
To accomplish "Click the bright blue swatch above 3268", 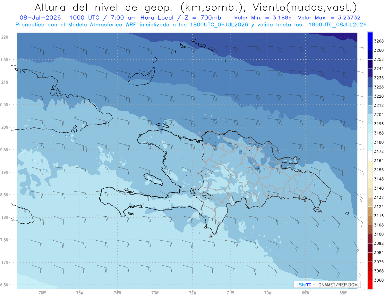I will coord(370,37).
